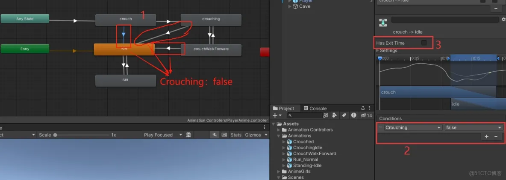Click the Project panel search magnifier
The height and width of the screenshot is (180, 506).
pyautogui.click(x=290, y=115)
